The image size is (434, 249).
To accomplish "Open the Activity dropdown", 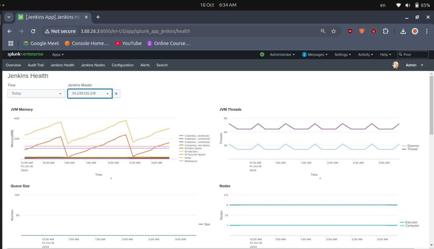I will coord(366,55).
